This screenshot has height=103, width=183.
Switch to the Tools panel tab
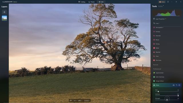click(x=154, y=6)
